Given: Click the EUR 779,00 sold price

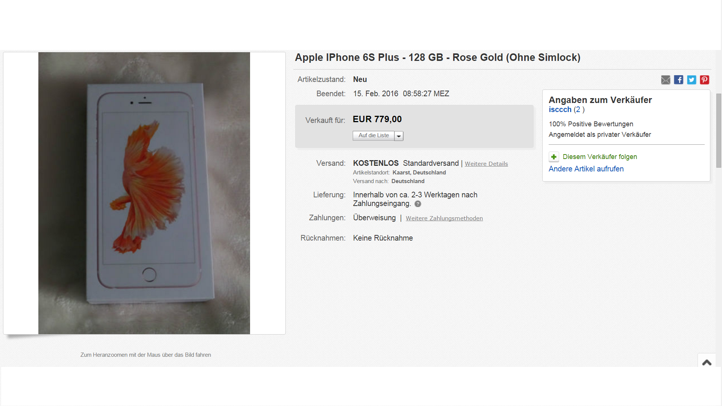Looking at the screenshot, I should click(377, 120).
